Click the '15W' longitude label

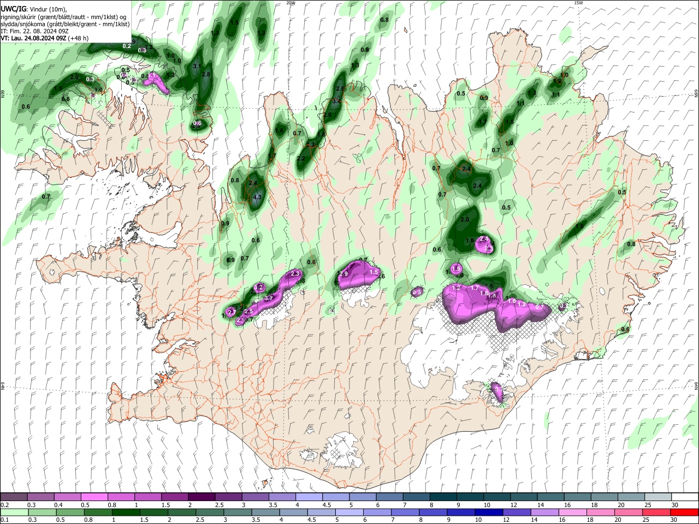click(578, 3)
